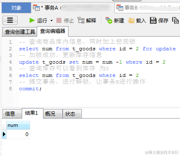Place cursor on 'commit;' line 8
Image resolution: width=180 pixels, height=156 pixels.
pyautogui.click(x=30, y=89)
